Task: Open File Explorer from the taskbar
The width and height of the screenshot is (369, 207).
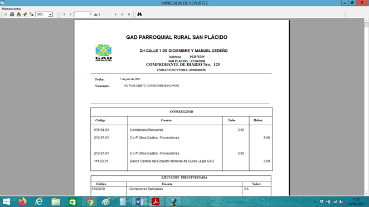Action: click(56, 201)
